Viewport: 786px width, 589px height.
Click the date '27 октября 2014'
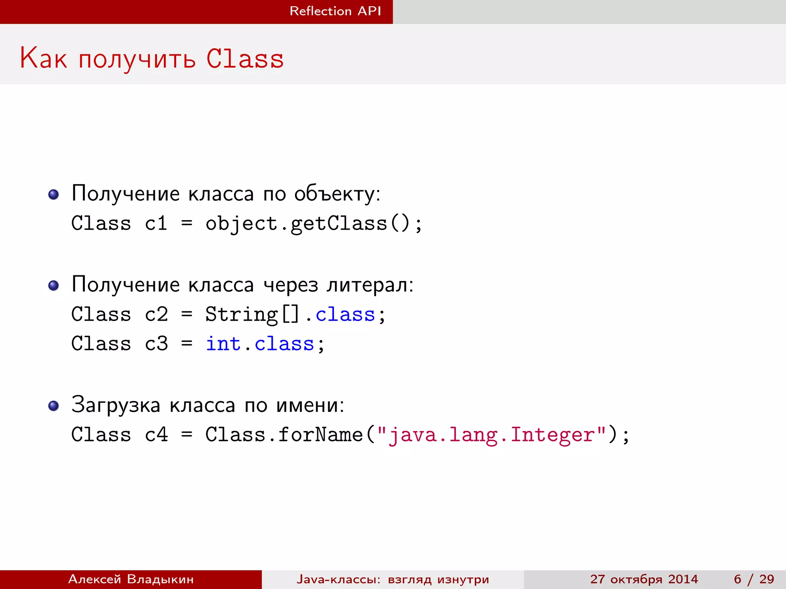644,579
